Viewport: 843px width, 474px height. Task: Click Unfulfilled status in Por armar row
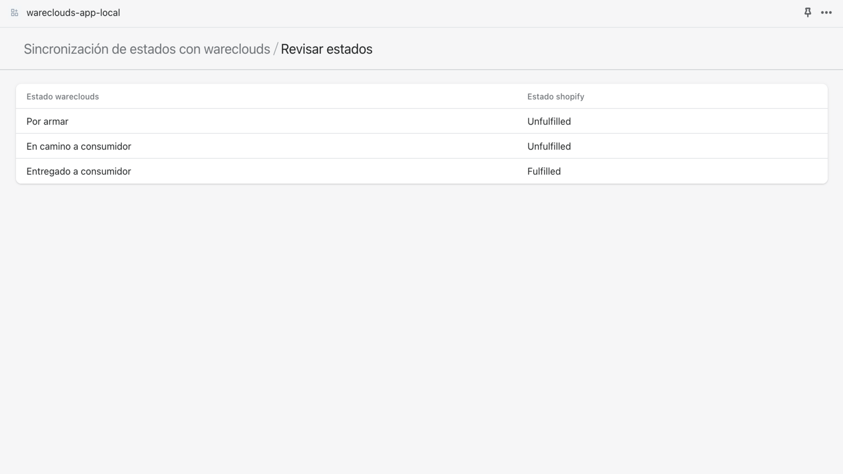point(549,121)
